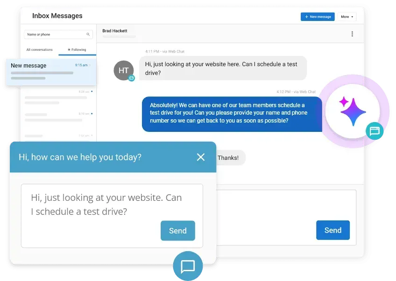Click the web chat badge on HT avatar
Screen dimensions: 396x281
(131, 78)
